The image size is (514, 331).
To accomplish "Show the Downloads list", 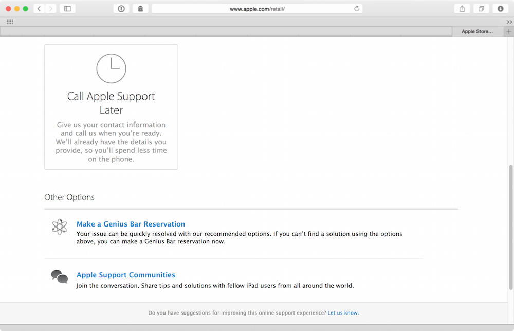I will pos(500,9).
